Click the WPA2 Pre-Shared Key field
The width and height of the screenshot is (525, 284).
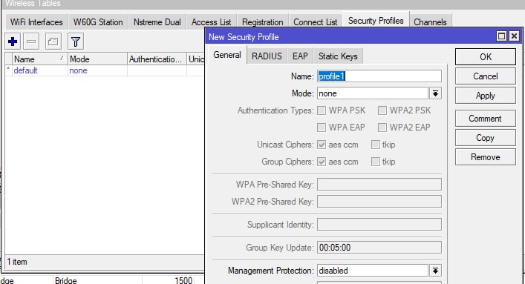coord(379,202)
